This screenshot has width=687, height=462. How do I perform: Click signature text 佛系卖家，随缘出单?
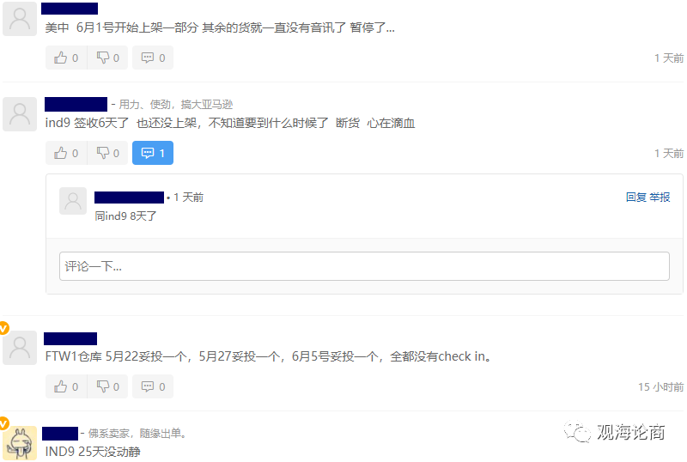pyautogui.click(x=137, y=434)
